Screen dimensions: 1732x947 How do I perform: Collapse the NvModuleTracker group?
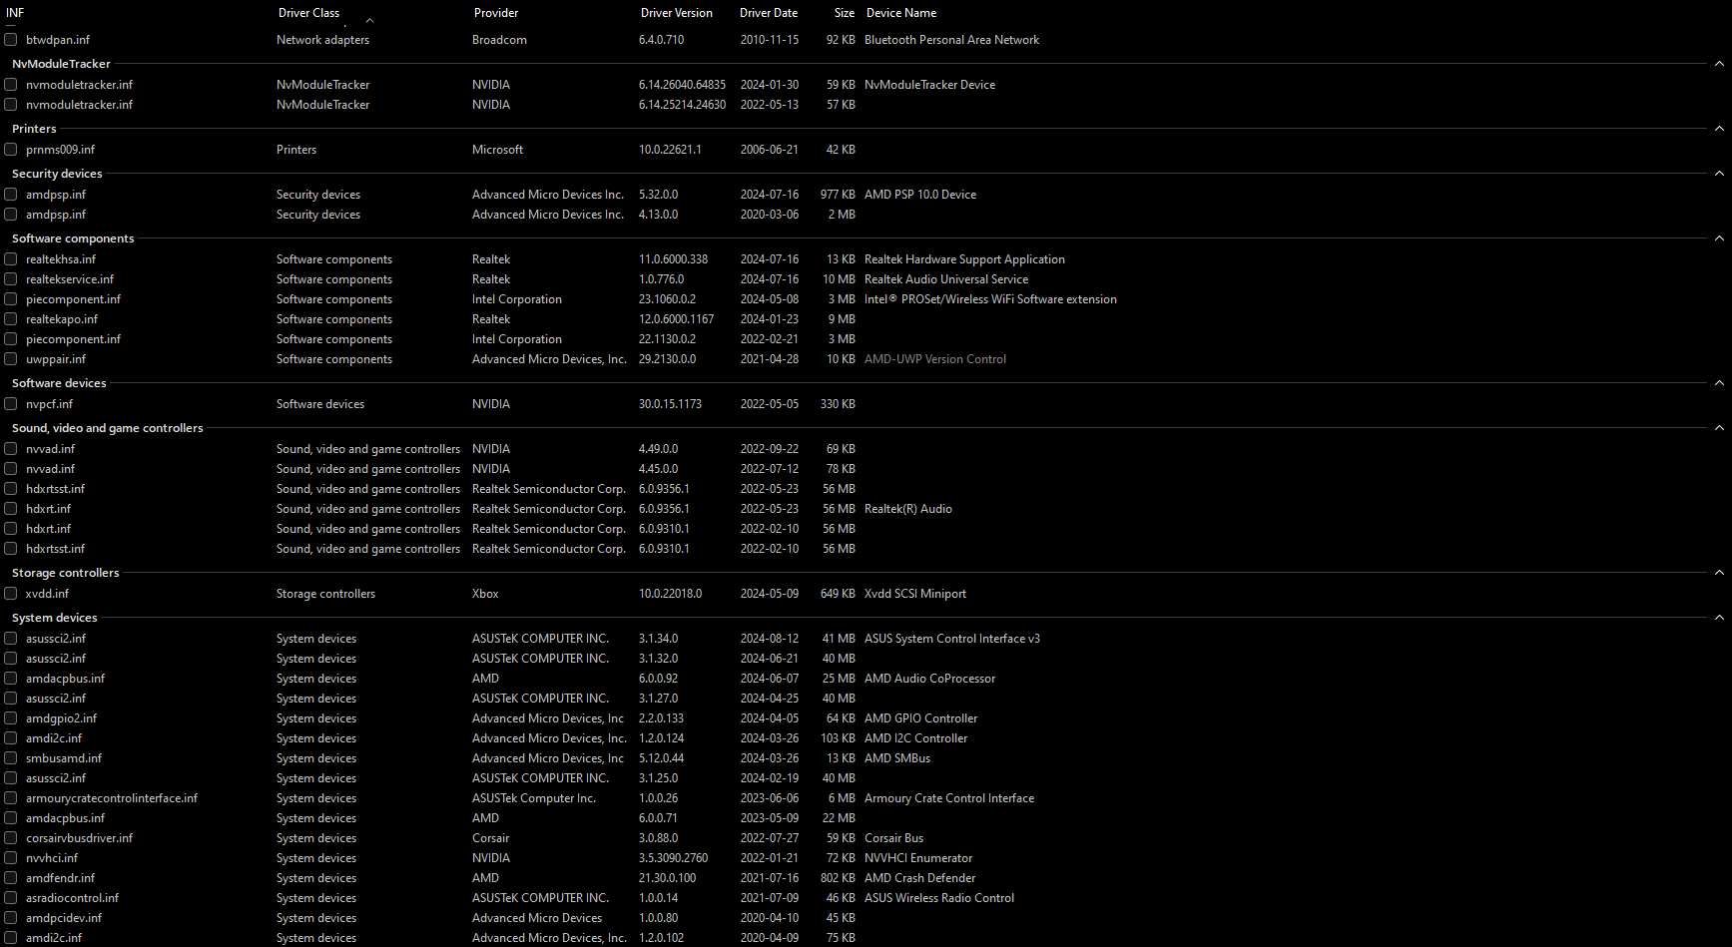click(1719, 64)
